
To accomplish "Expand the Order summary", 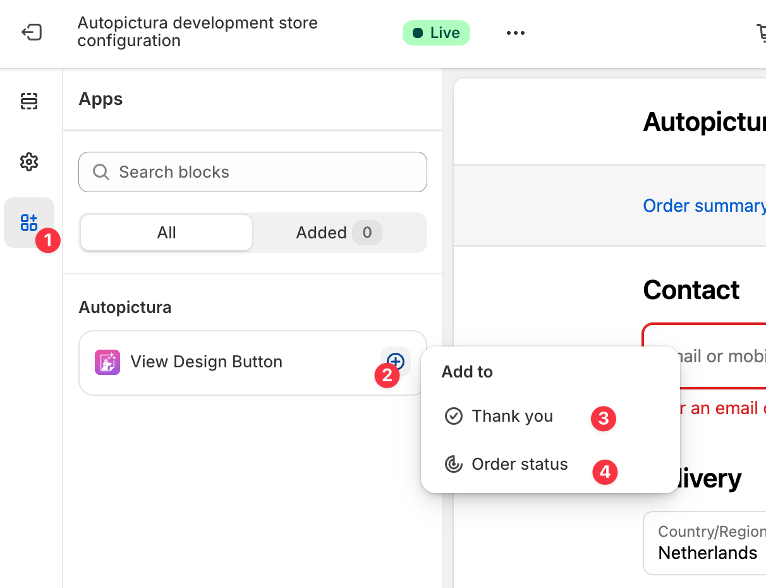I will (x=703, y=205).
